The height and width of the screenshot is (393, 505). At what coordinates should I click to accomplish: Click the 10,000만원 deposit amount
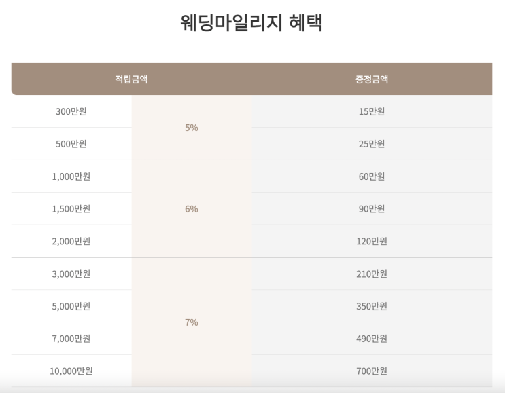(71, 371)
